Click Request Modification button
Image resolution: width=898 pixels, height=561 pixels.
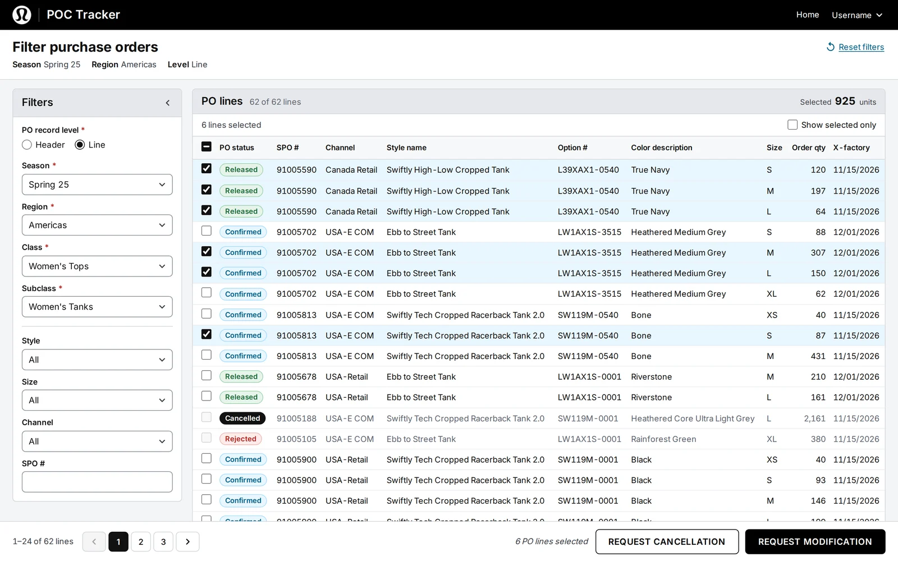click(815, 541)
